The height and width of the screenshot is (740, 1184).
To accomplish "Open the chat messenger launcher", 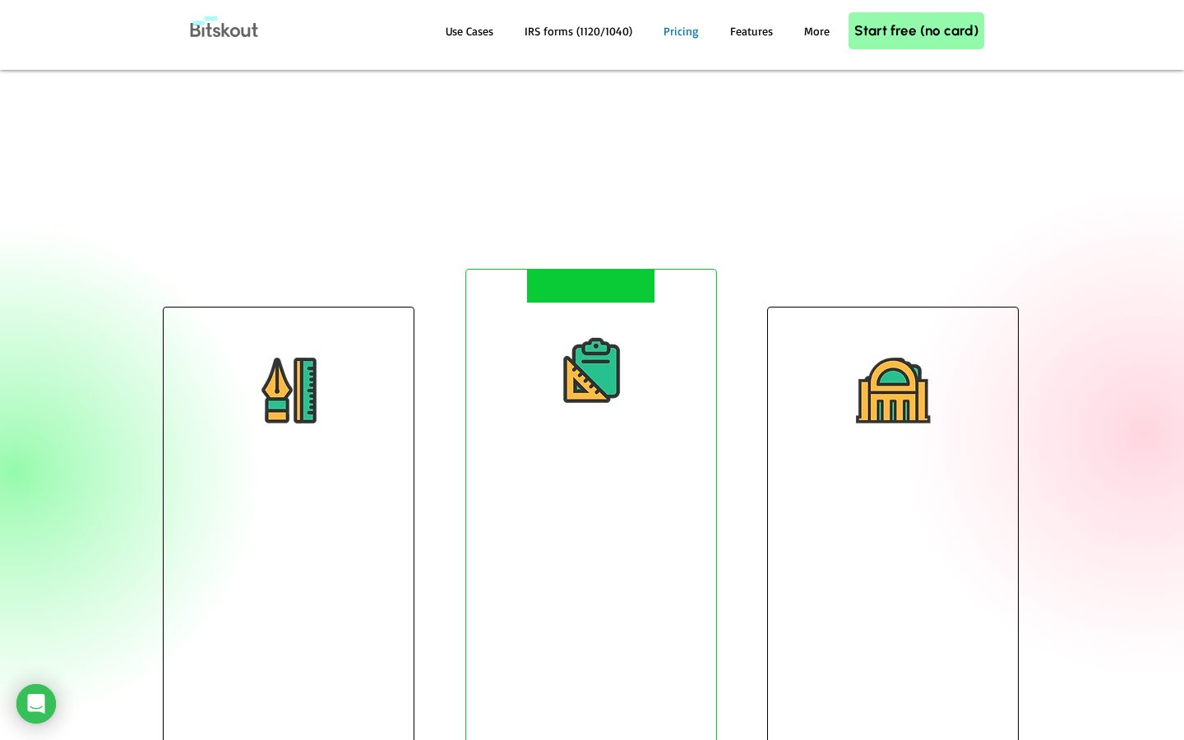I will (36, 704).
